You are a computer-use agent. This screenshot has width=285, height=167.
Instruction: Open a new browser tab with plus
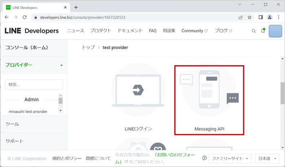click(76, 7)
